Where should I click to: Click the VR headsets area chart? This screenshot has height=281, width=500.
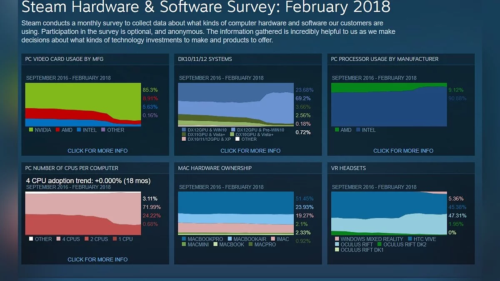coord(389,213)
